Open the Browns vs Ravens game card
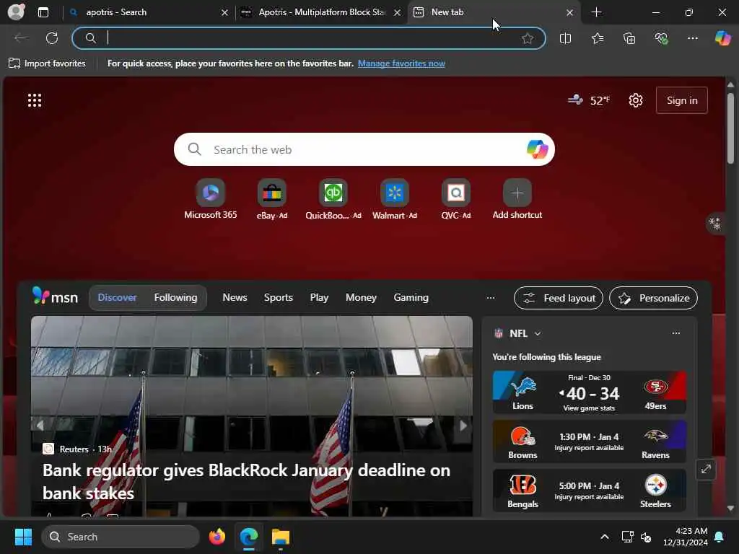The image size is (739, 554). coord(589,441)
